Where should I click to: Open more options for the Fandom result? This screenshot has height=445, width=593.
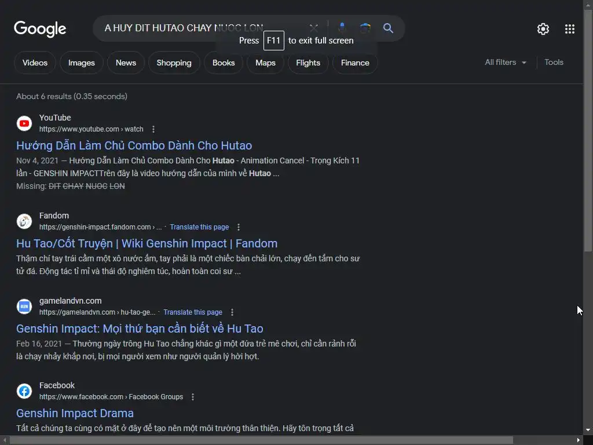[x=238, y=227]
